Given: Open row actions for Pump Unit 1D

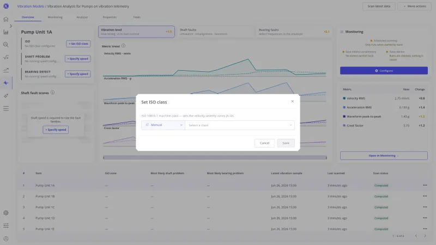Looking at the screenshot, I should 425,218.
